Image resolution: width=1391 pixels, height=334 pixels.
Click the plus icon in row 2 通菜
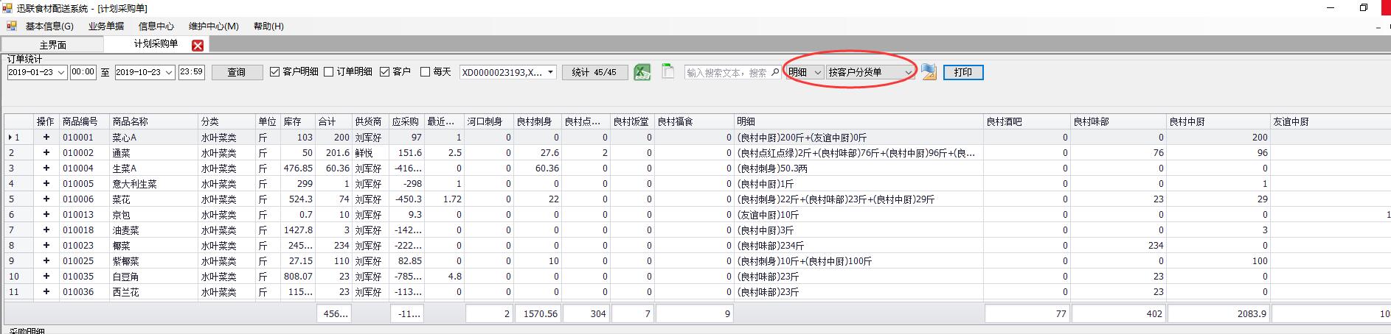click(46, 153)
